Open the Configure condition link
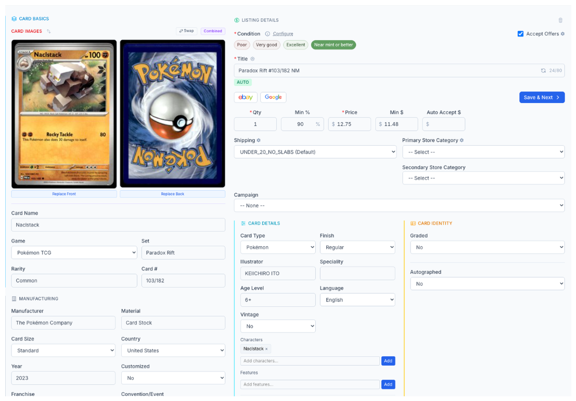This screenshot has height=401, width=576. click(285, 33)
